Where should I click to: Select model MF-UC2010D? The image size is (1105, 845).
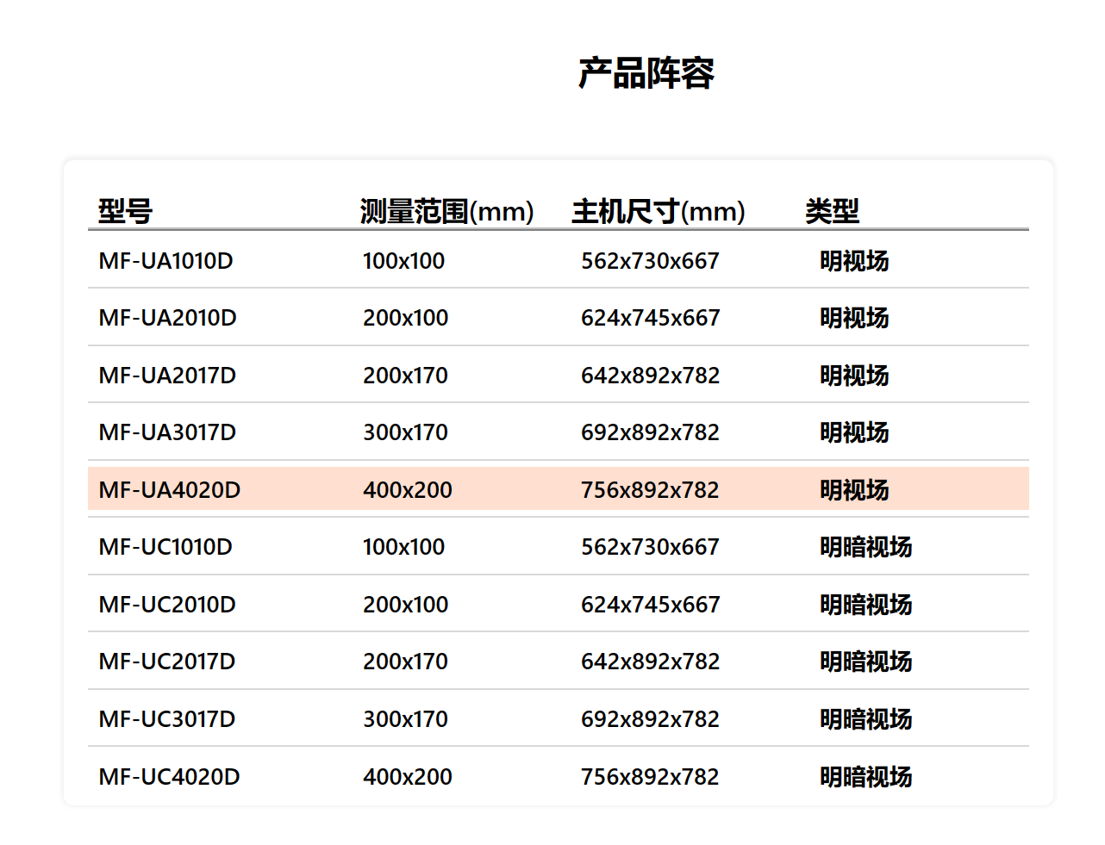(167, 605)
